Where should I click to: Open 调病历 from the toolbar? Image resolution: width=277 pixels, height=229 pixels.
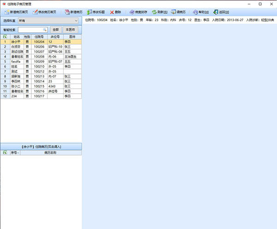pos(173,12)
